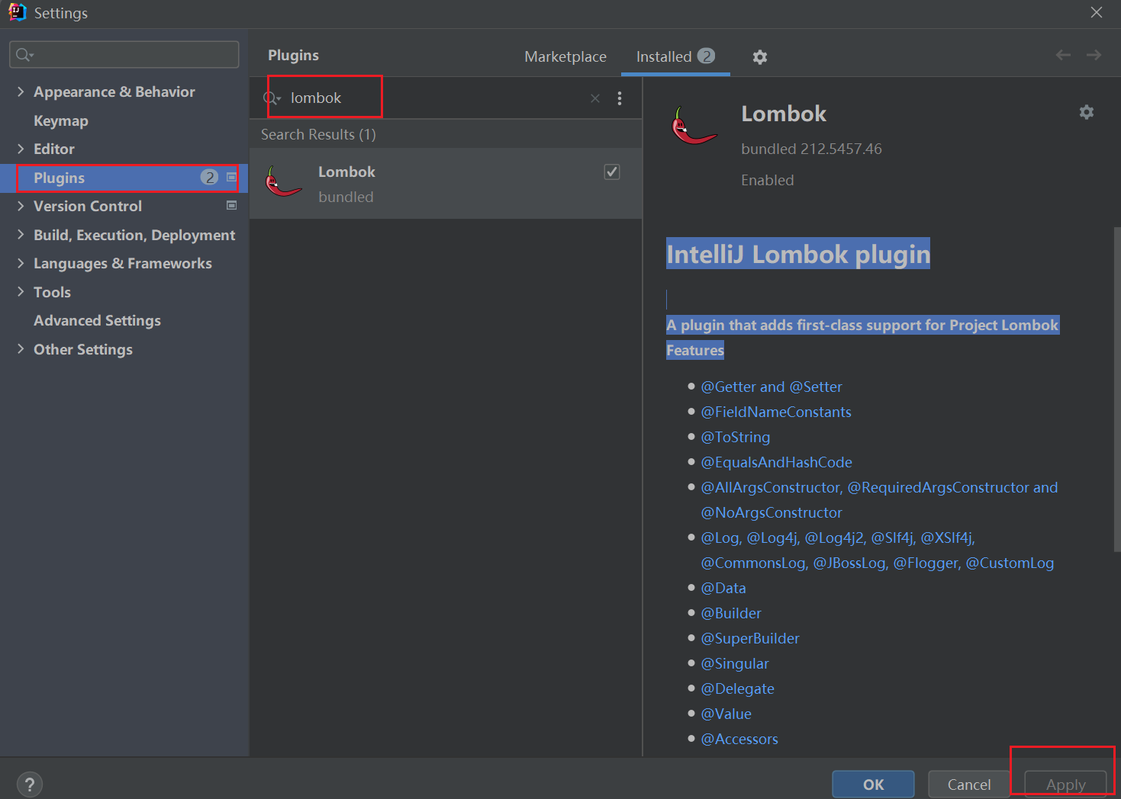Screen dimensions: 1121x799
Task: Click the project-level icon beside Plugins
Action: tap(231, 177)
